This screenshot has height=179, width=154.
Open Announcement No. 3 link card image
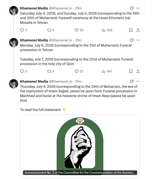(80, 146)
